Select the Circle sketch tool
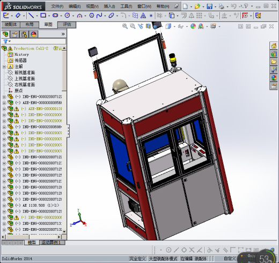Image resolution: width=279 pixels, height=263 pixels. point(67,16)
